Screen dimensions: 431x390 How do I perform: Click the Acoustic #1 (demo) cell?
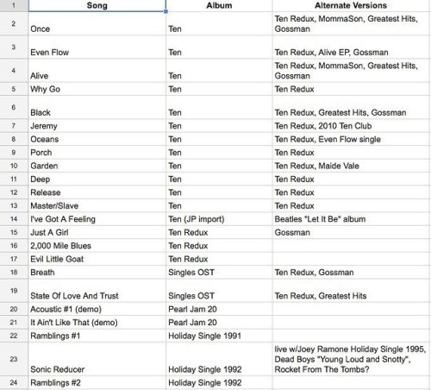coord(97,309)
